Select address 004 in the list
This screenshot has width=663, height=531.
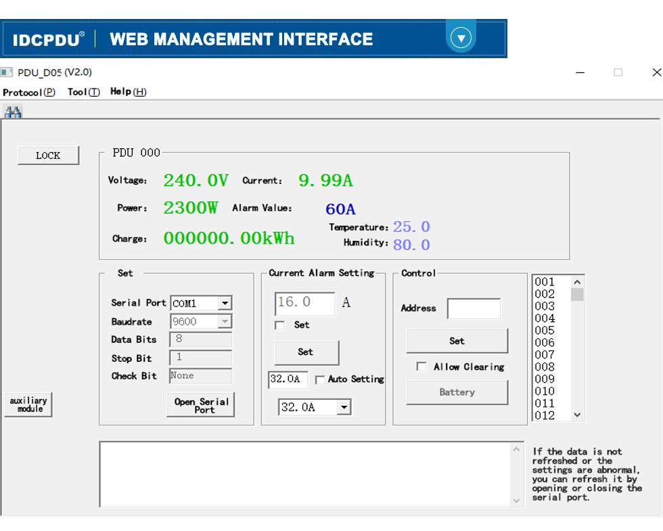point(545,319)
